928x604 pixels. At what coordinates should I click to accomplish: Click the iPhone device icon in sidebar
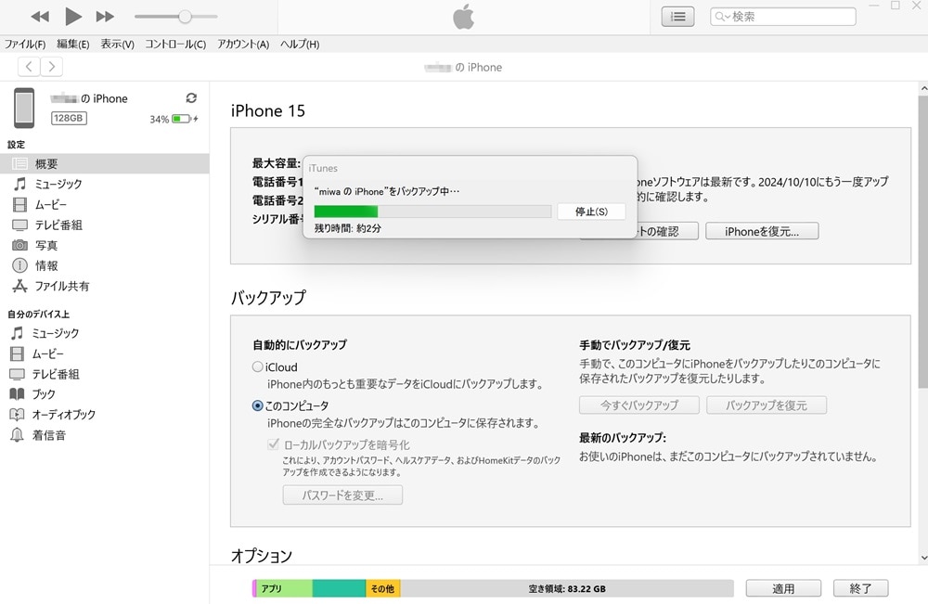click(24, 108)
